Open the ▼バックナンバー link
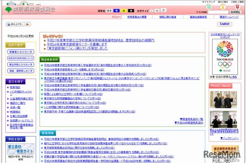Screen dimensions: 246x163 click(229, 138)
